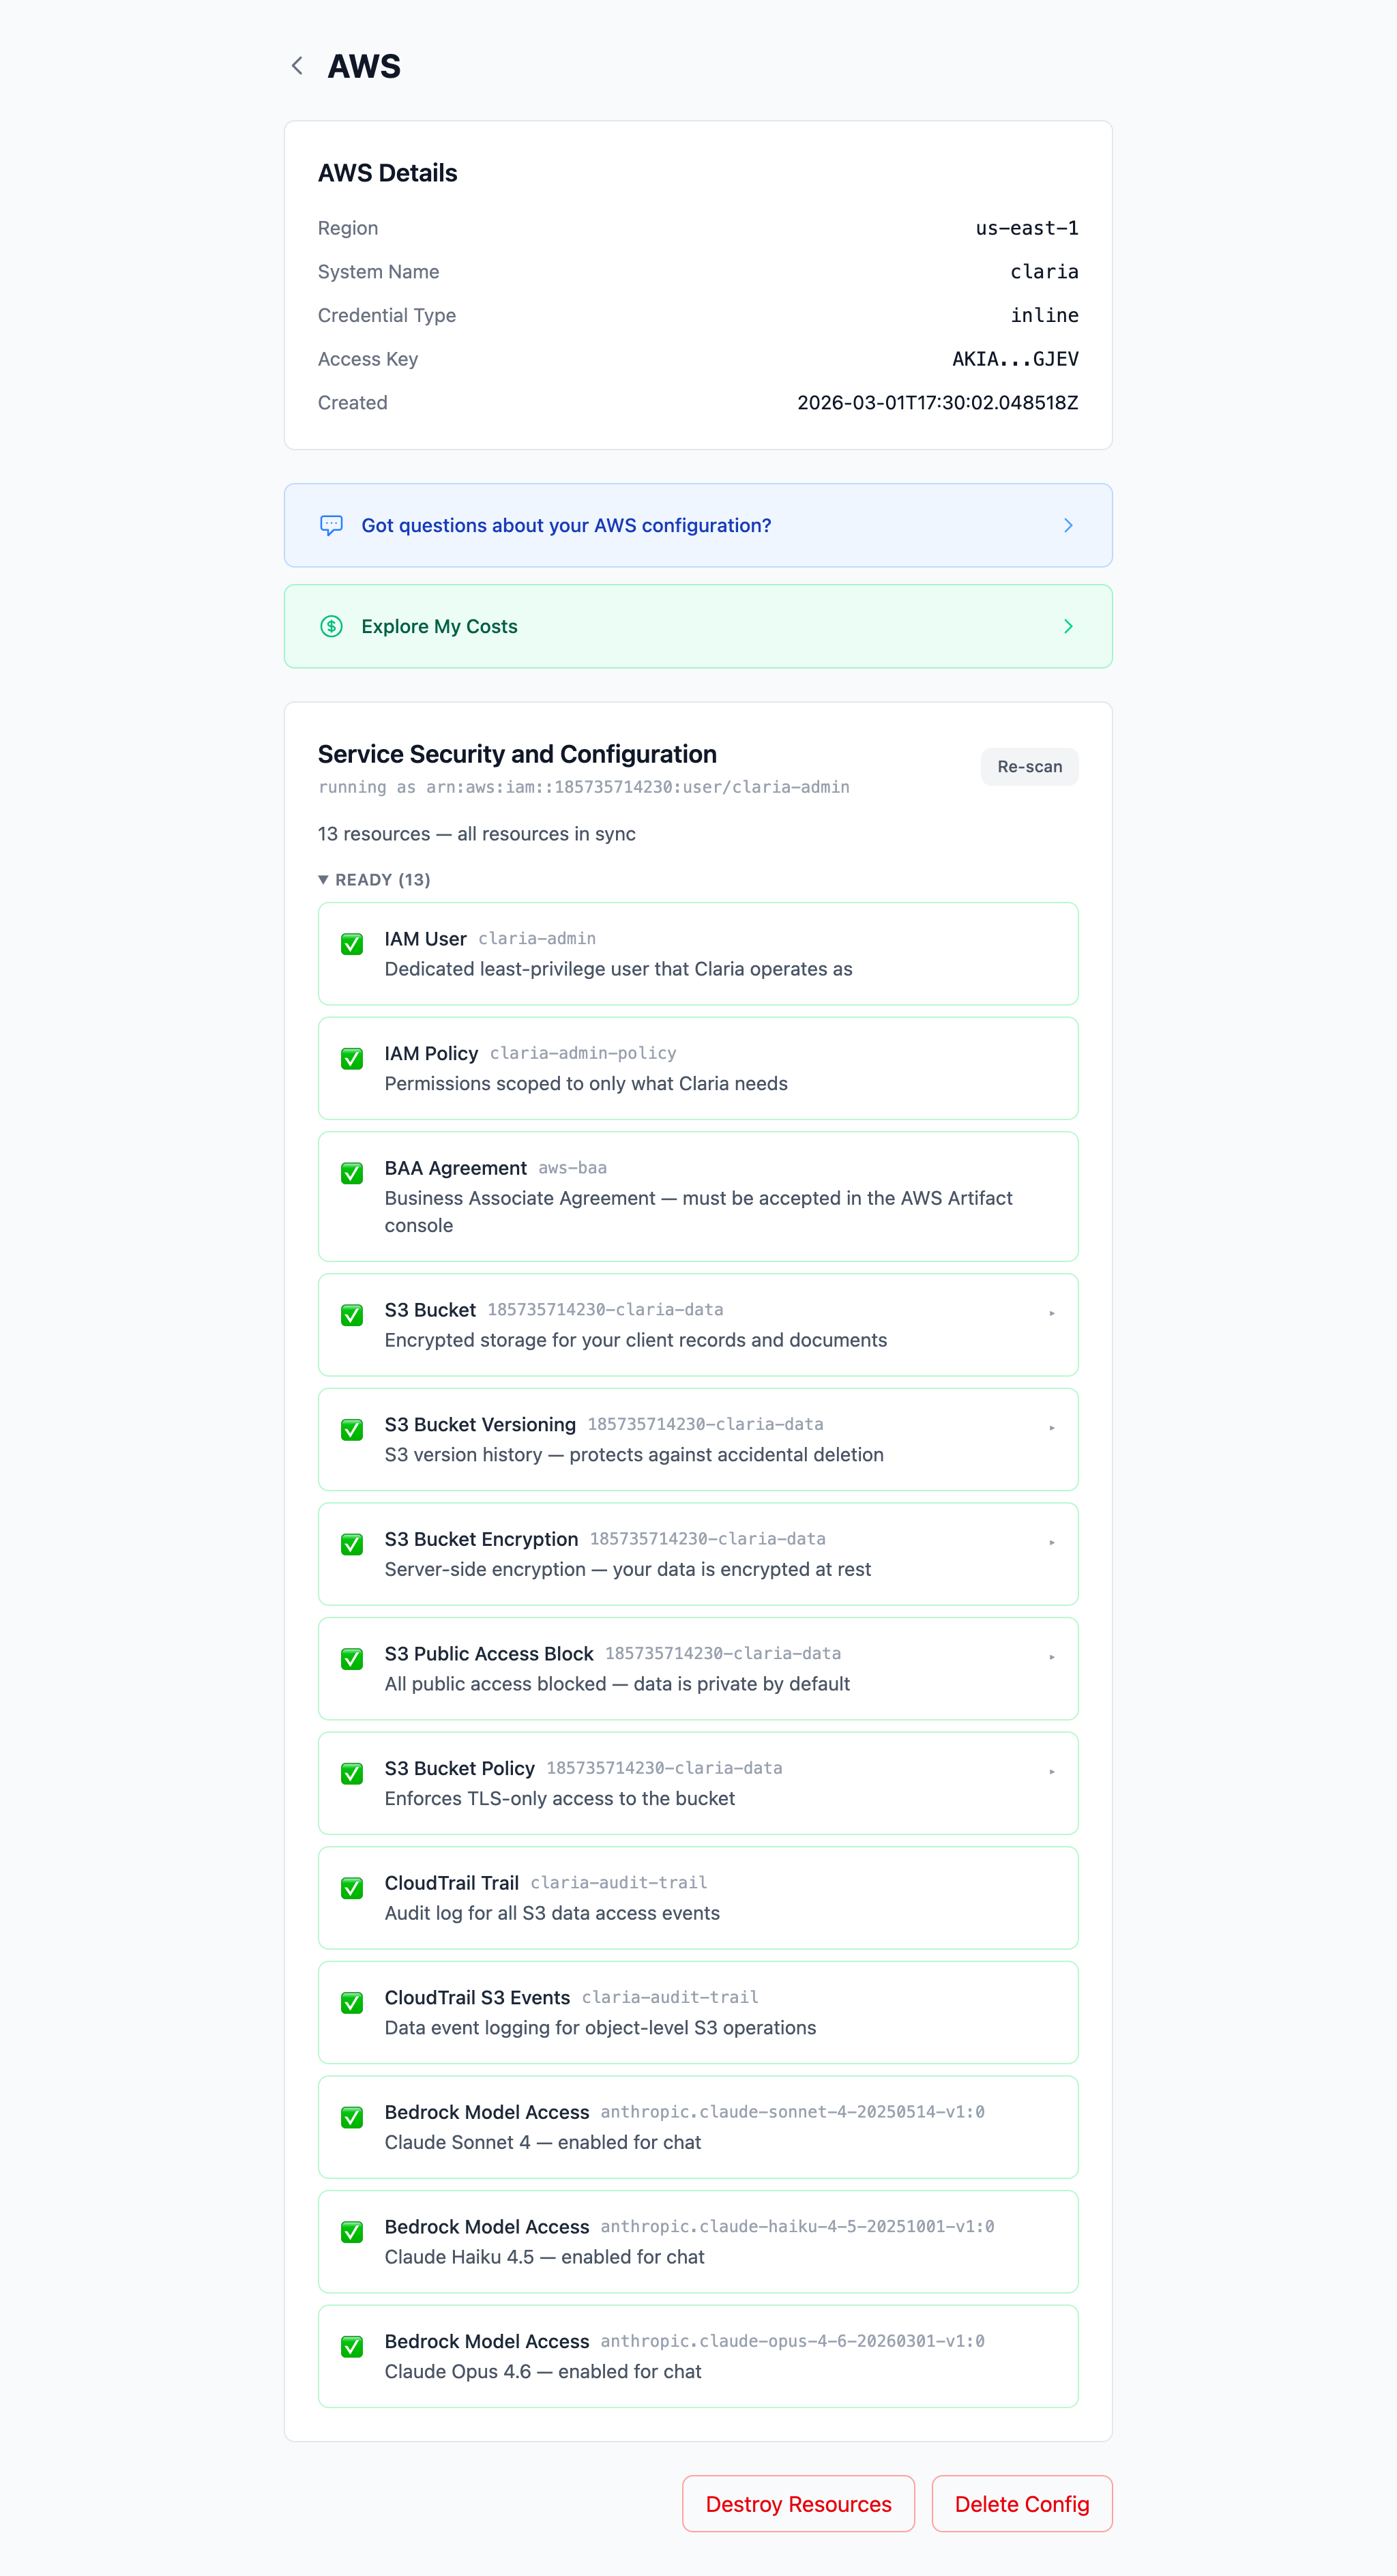1397x2576 pixels.
Task: Click the Delete Config button
Action: tap(1022, 2504)
